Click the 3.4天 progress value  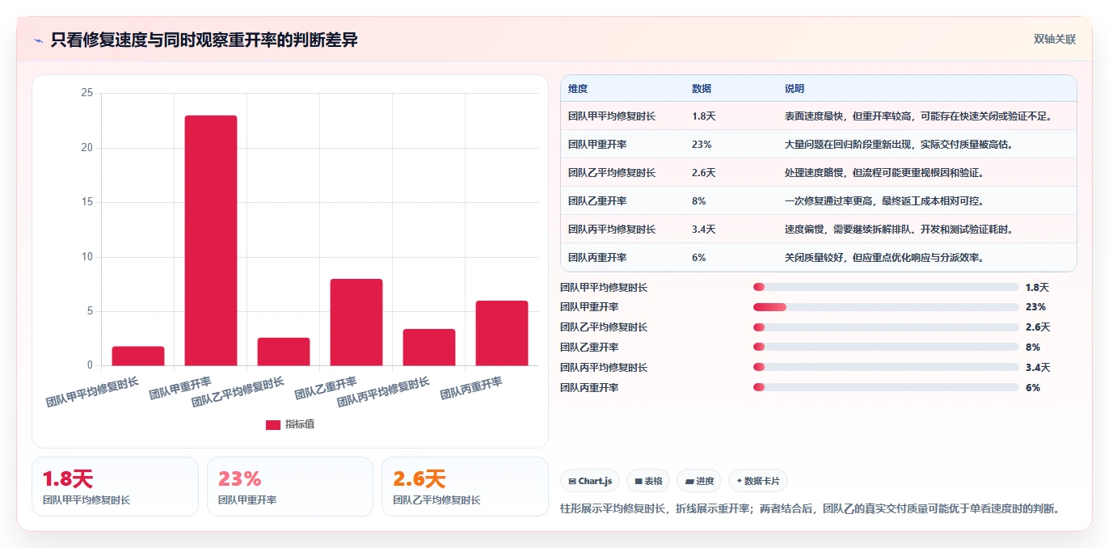click(x=1038, y=368)
